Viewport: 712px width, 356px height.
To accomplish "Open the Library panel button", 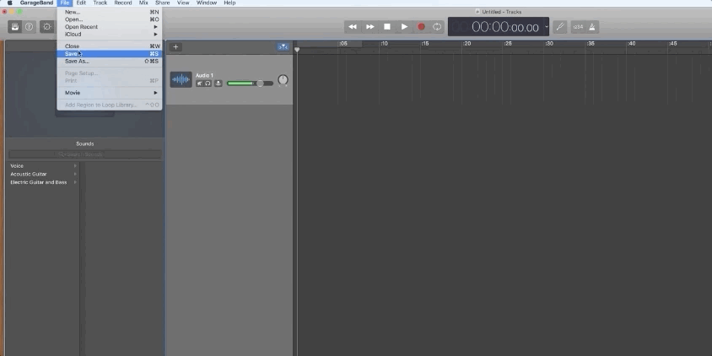I will coord(15,27).
